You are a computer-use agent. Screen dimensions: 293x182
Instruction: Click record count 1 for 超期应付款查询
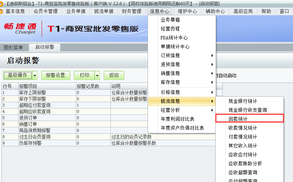pos(93,105)
